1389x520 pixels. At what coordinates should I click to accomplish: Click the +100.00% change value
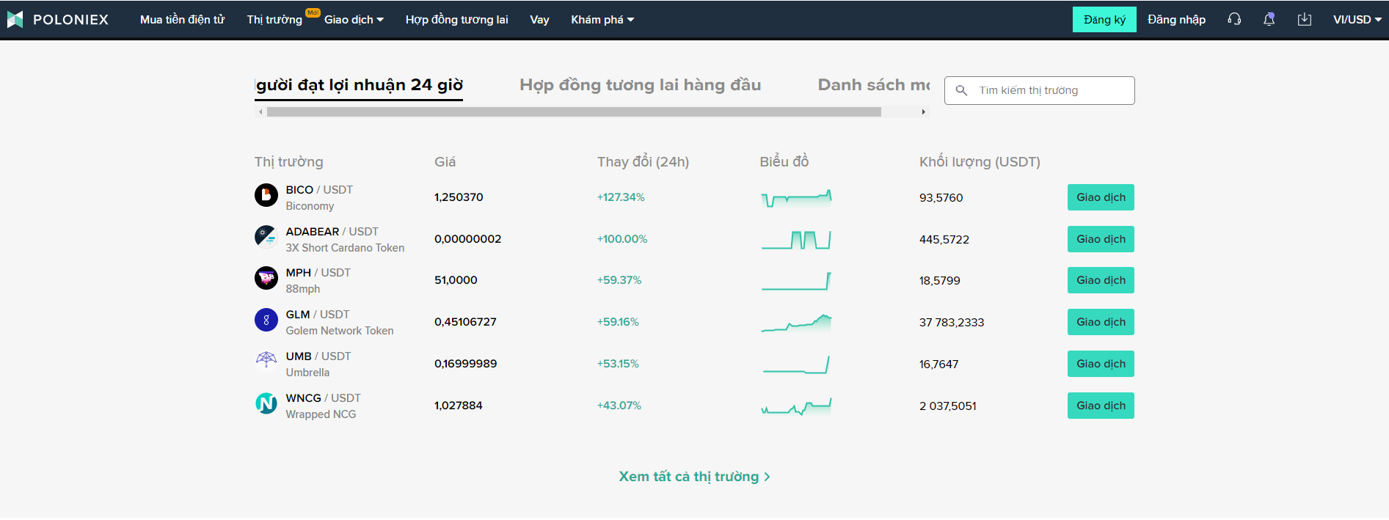click(622, 239)
